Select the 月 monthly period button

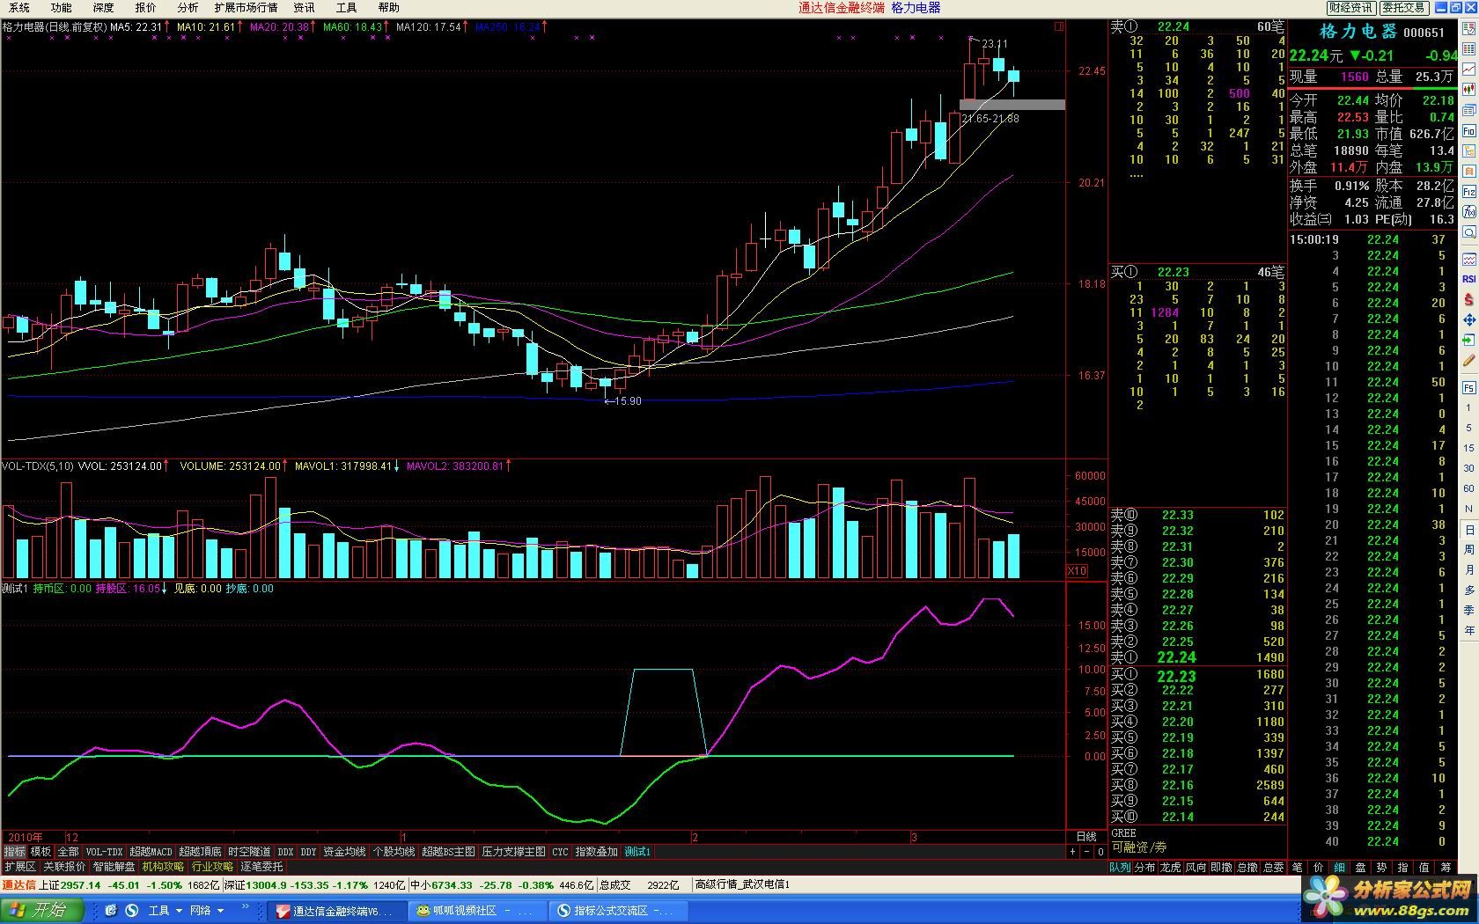1468,569
